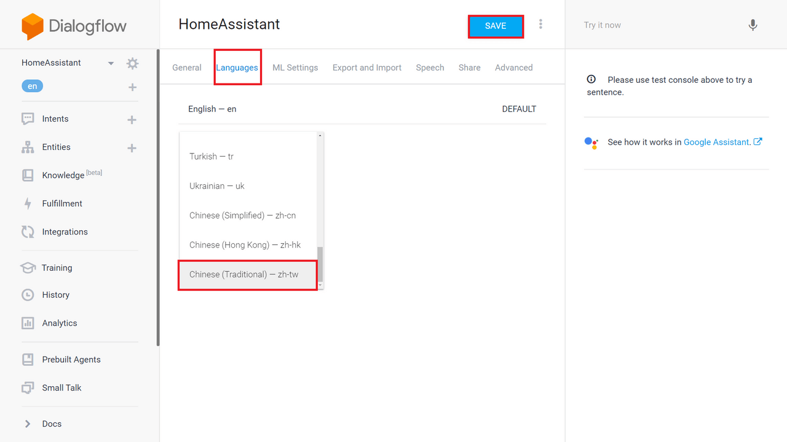
Task: Click the external link icon beside Google Assistant
Action: (x=758, y=142)
